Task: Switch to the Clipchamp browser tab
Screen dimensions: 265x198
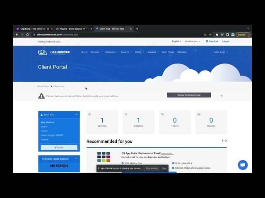Action: click(x=31, y=29)
